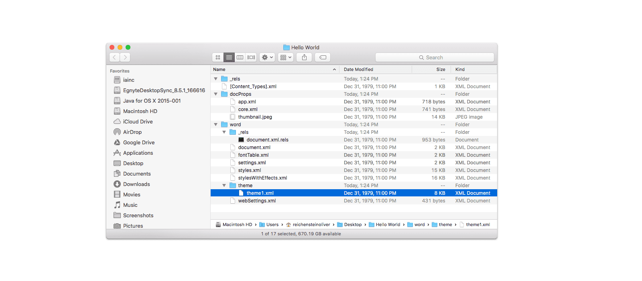The image size is (642, 281).
Task: Collapse the docProps folder
Action: click(x=216, y=94)
